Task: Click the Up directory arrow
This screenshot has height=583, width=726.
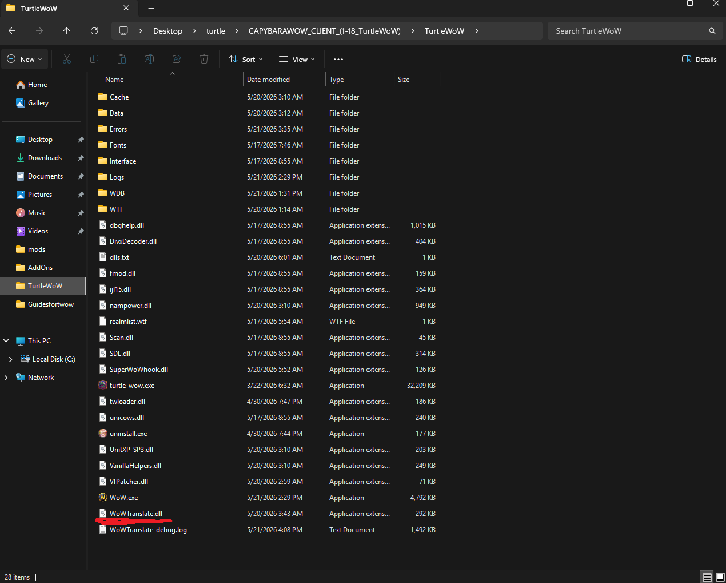Action: click(x=67, y=31)
